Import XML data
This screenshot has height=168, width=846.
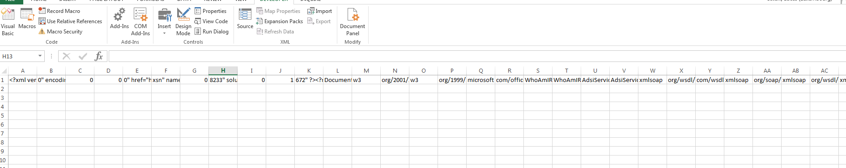pyautogui.click(x=319, y=11)
